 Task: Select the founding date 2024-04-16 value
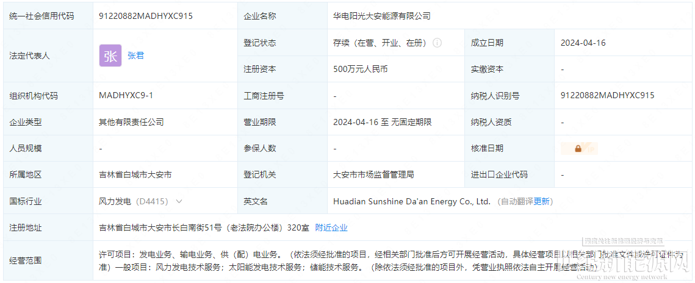pyautogui.click(x=583, y=43)
